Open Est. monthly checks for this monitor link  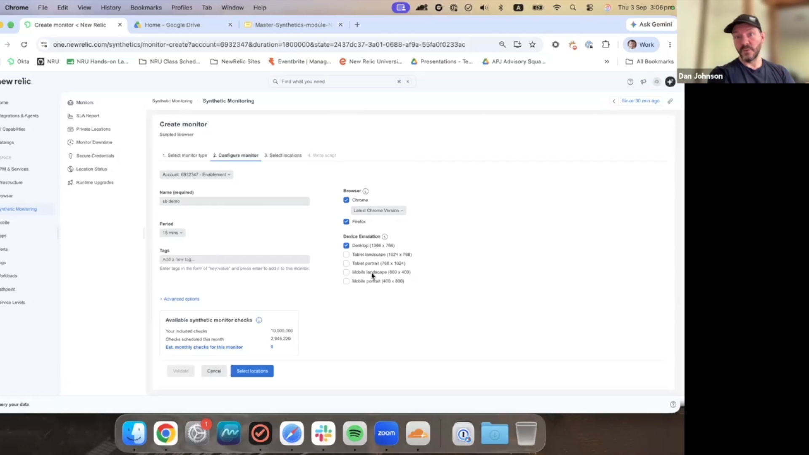point(204,347)
